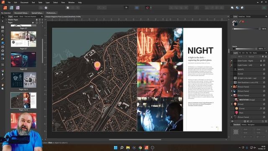The width and height of the screenshot is (268, 151).
Task: Select the Pen tool
Action: 3,39
